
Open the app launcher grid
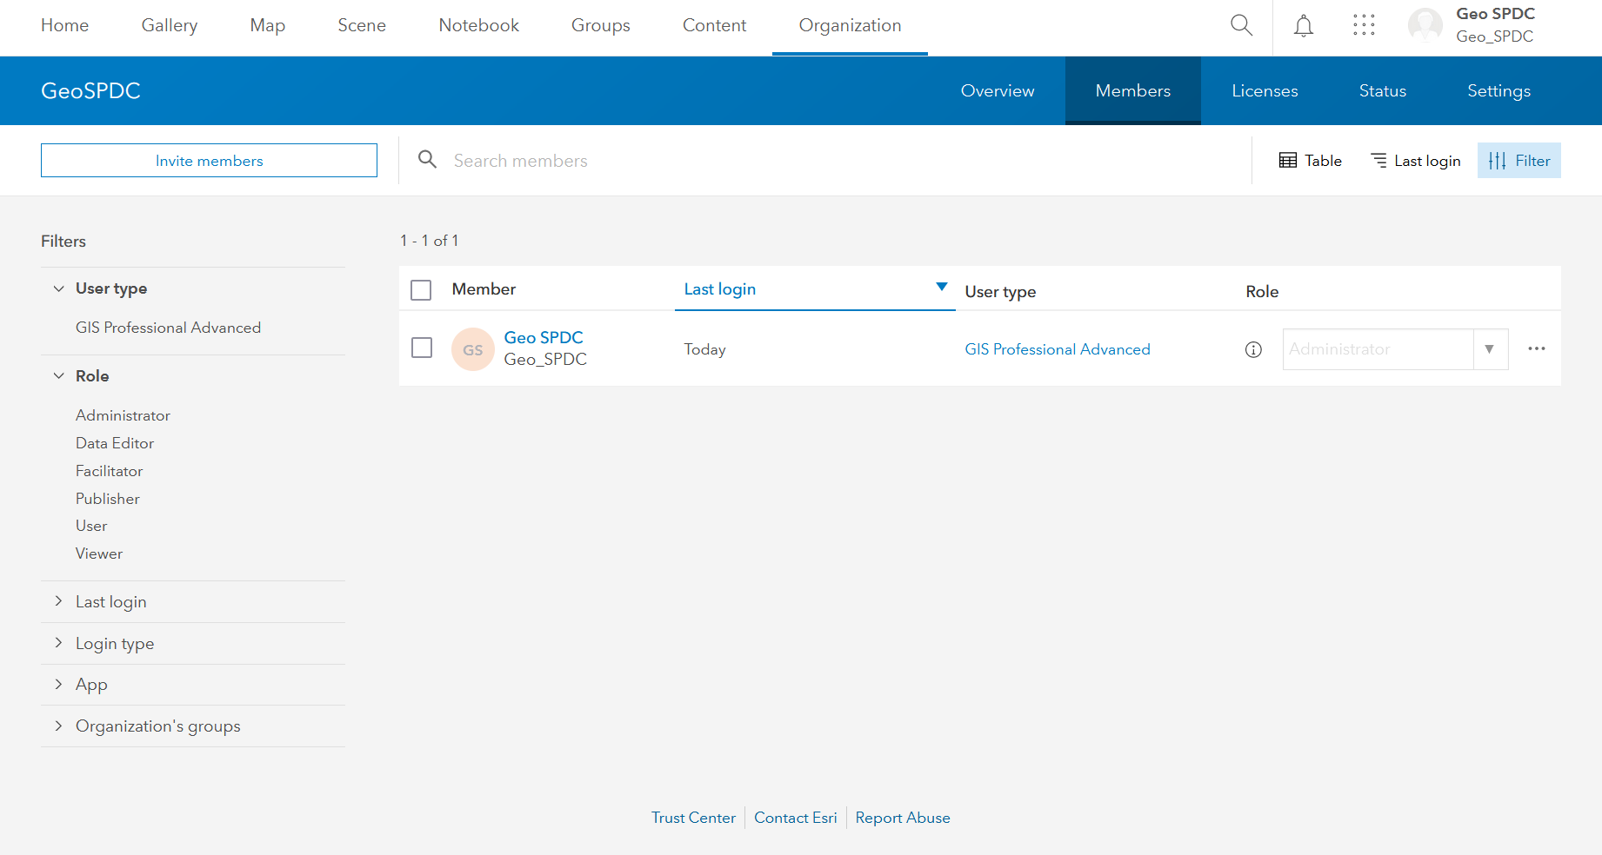click(x=1364, y=25)
